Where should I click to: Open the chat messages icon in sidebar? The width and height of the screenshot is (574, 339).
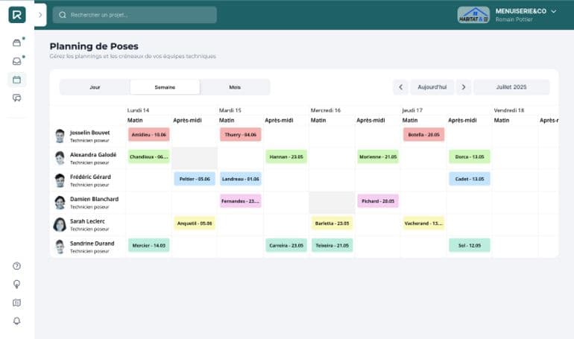point(16,98)
